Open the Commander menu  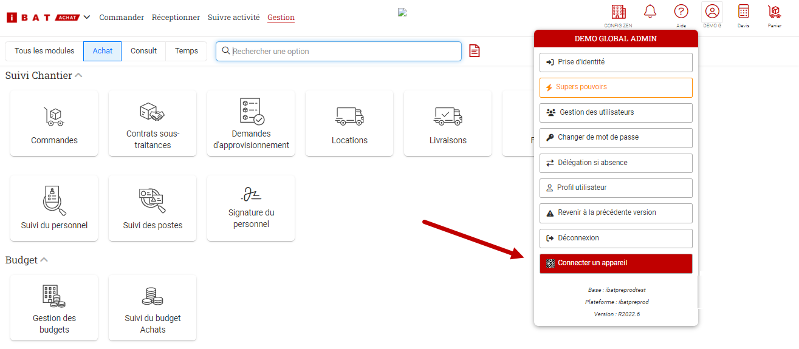click(122, 18)
